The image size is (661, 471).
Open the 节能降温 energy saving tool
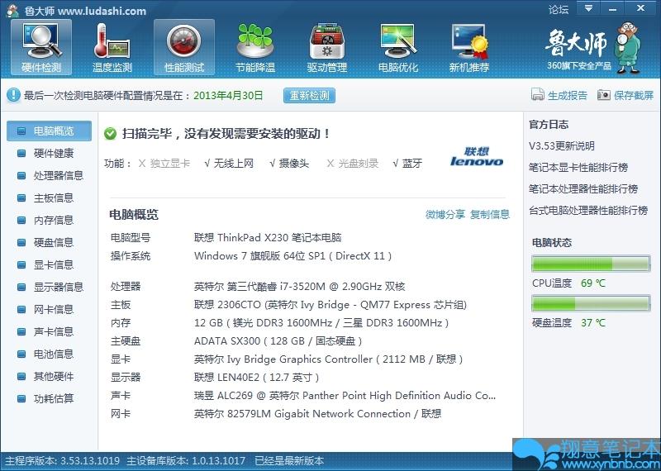pos(255,47)
